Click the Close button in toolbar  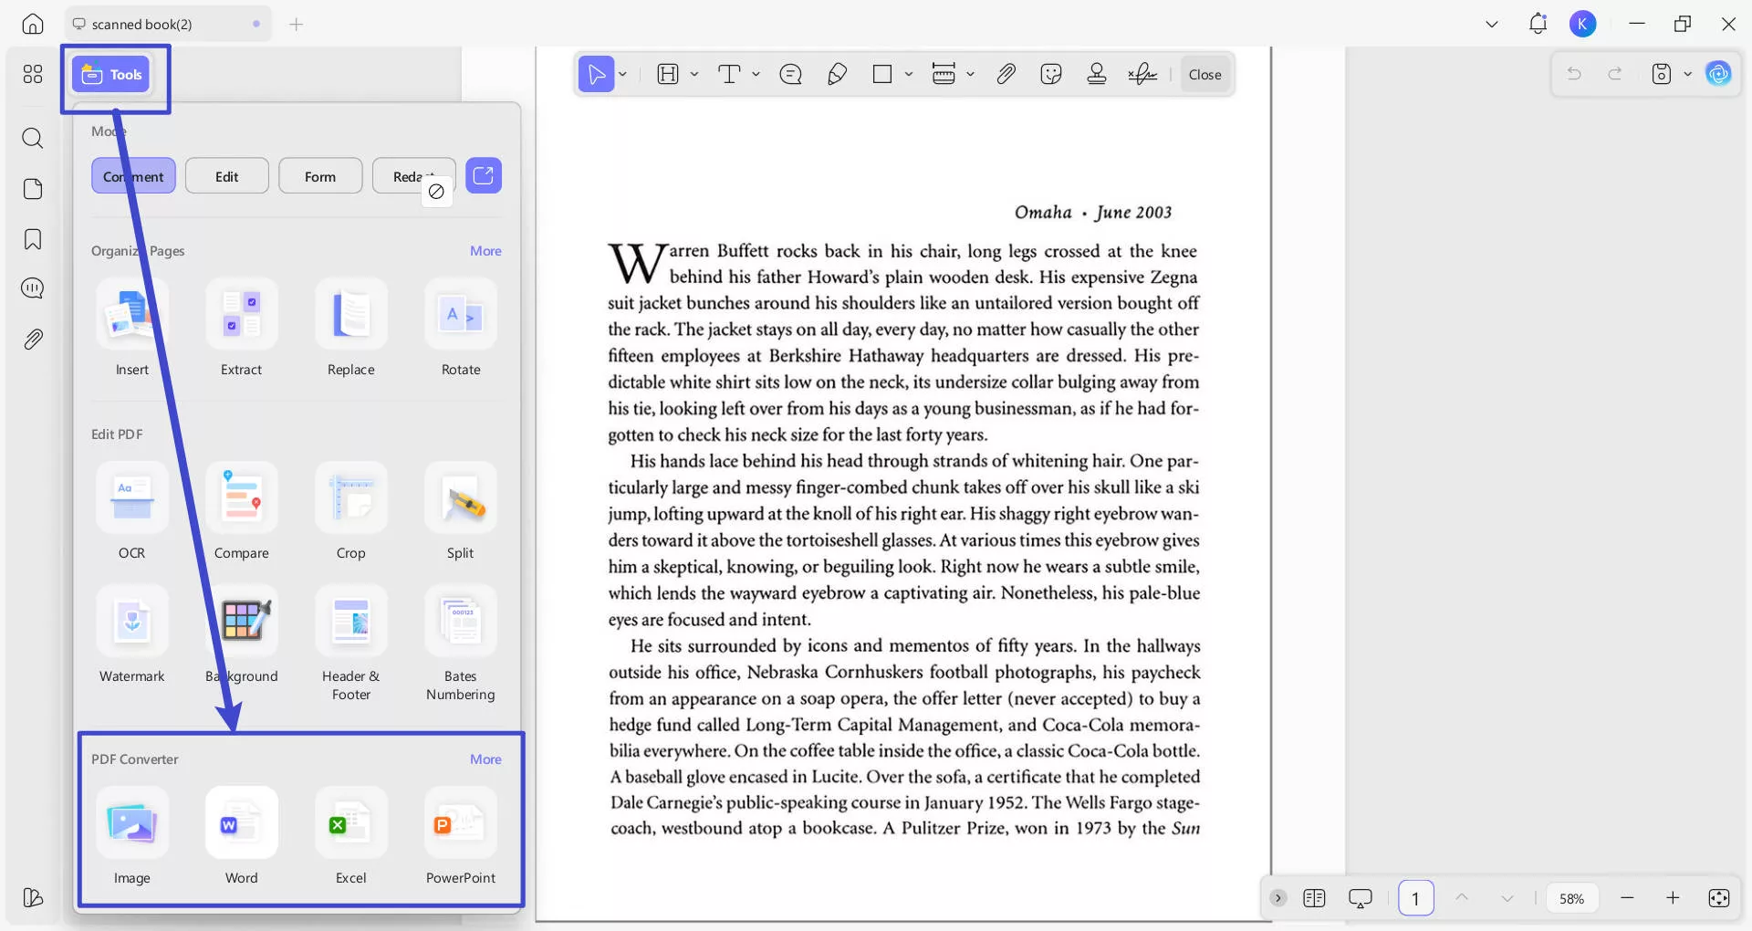pyautogui.click(x=1204, y=75)
